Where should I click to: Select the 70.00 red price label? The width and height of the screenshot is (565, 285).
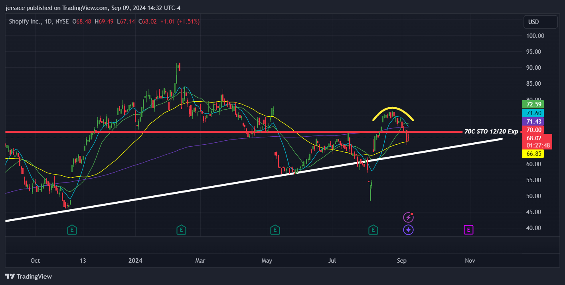pos(533,130)
